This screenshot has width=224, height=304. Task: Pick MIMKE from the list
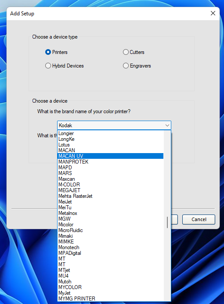pos(110,242)
